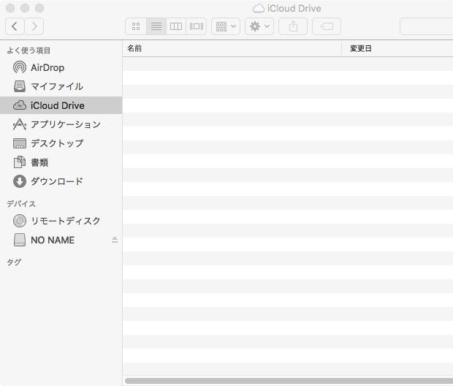This screenshot has width=453, height=386.
Task: Switch to Cover Flow view
Action: pyautogui.click(x=196, y=26)
